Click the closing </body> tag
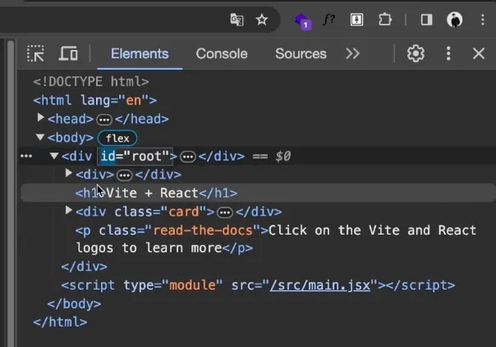This screenshot has height=347, width=496. (x=75, y=304)
